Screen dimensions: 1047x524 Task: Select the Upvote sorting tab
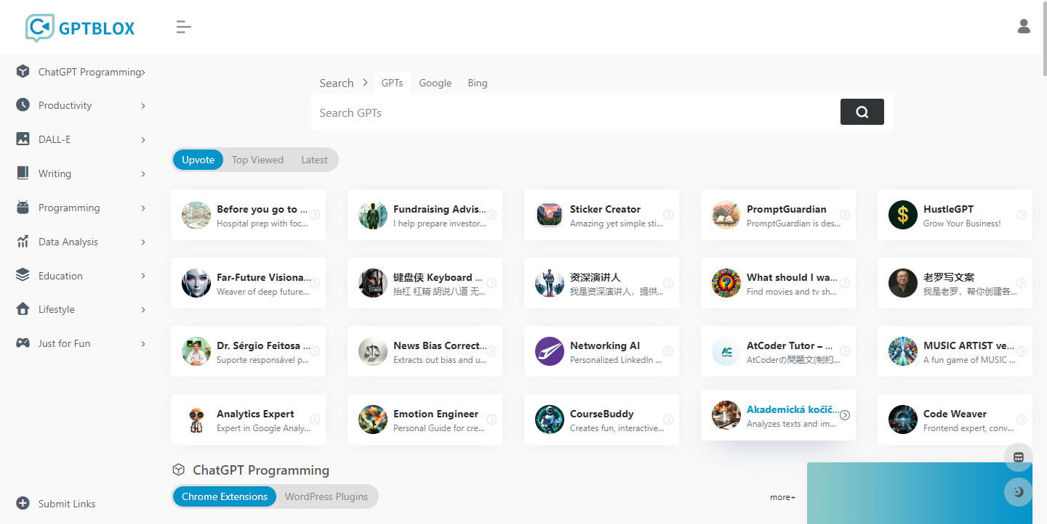tap(198, 160)
